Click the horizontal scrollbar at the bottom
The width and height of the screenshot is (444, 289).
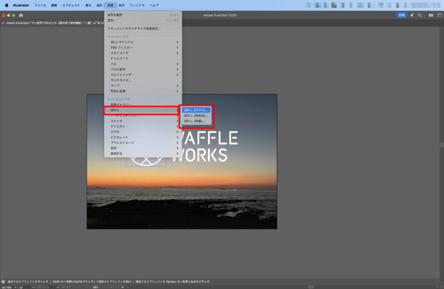coord(311,287)
